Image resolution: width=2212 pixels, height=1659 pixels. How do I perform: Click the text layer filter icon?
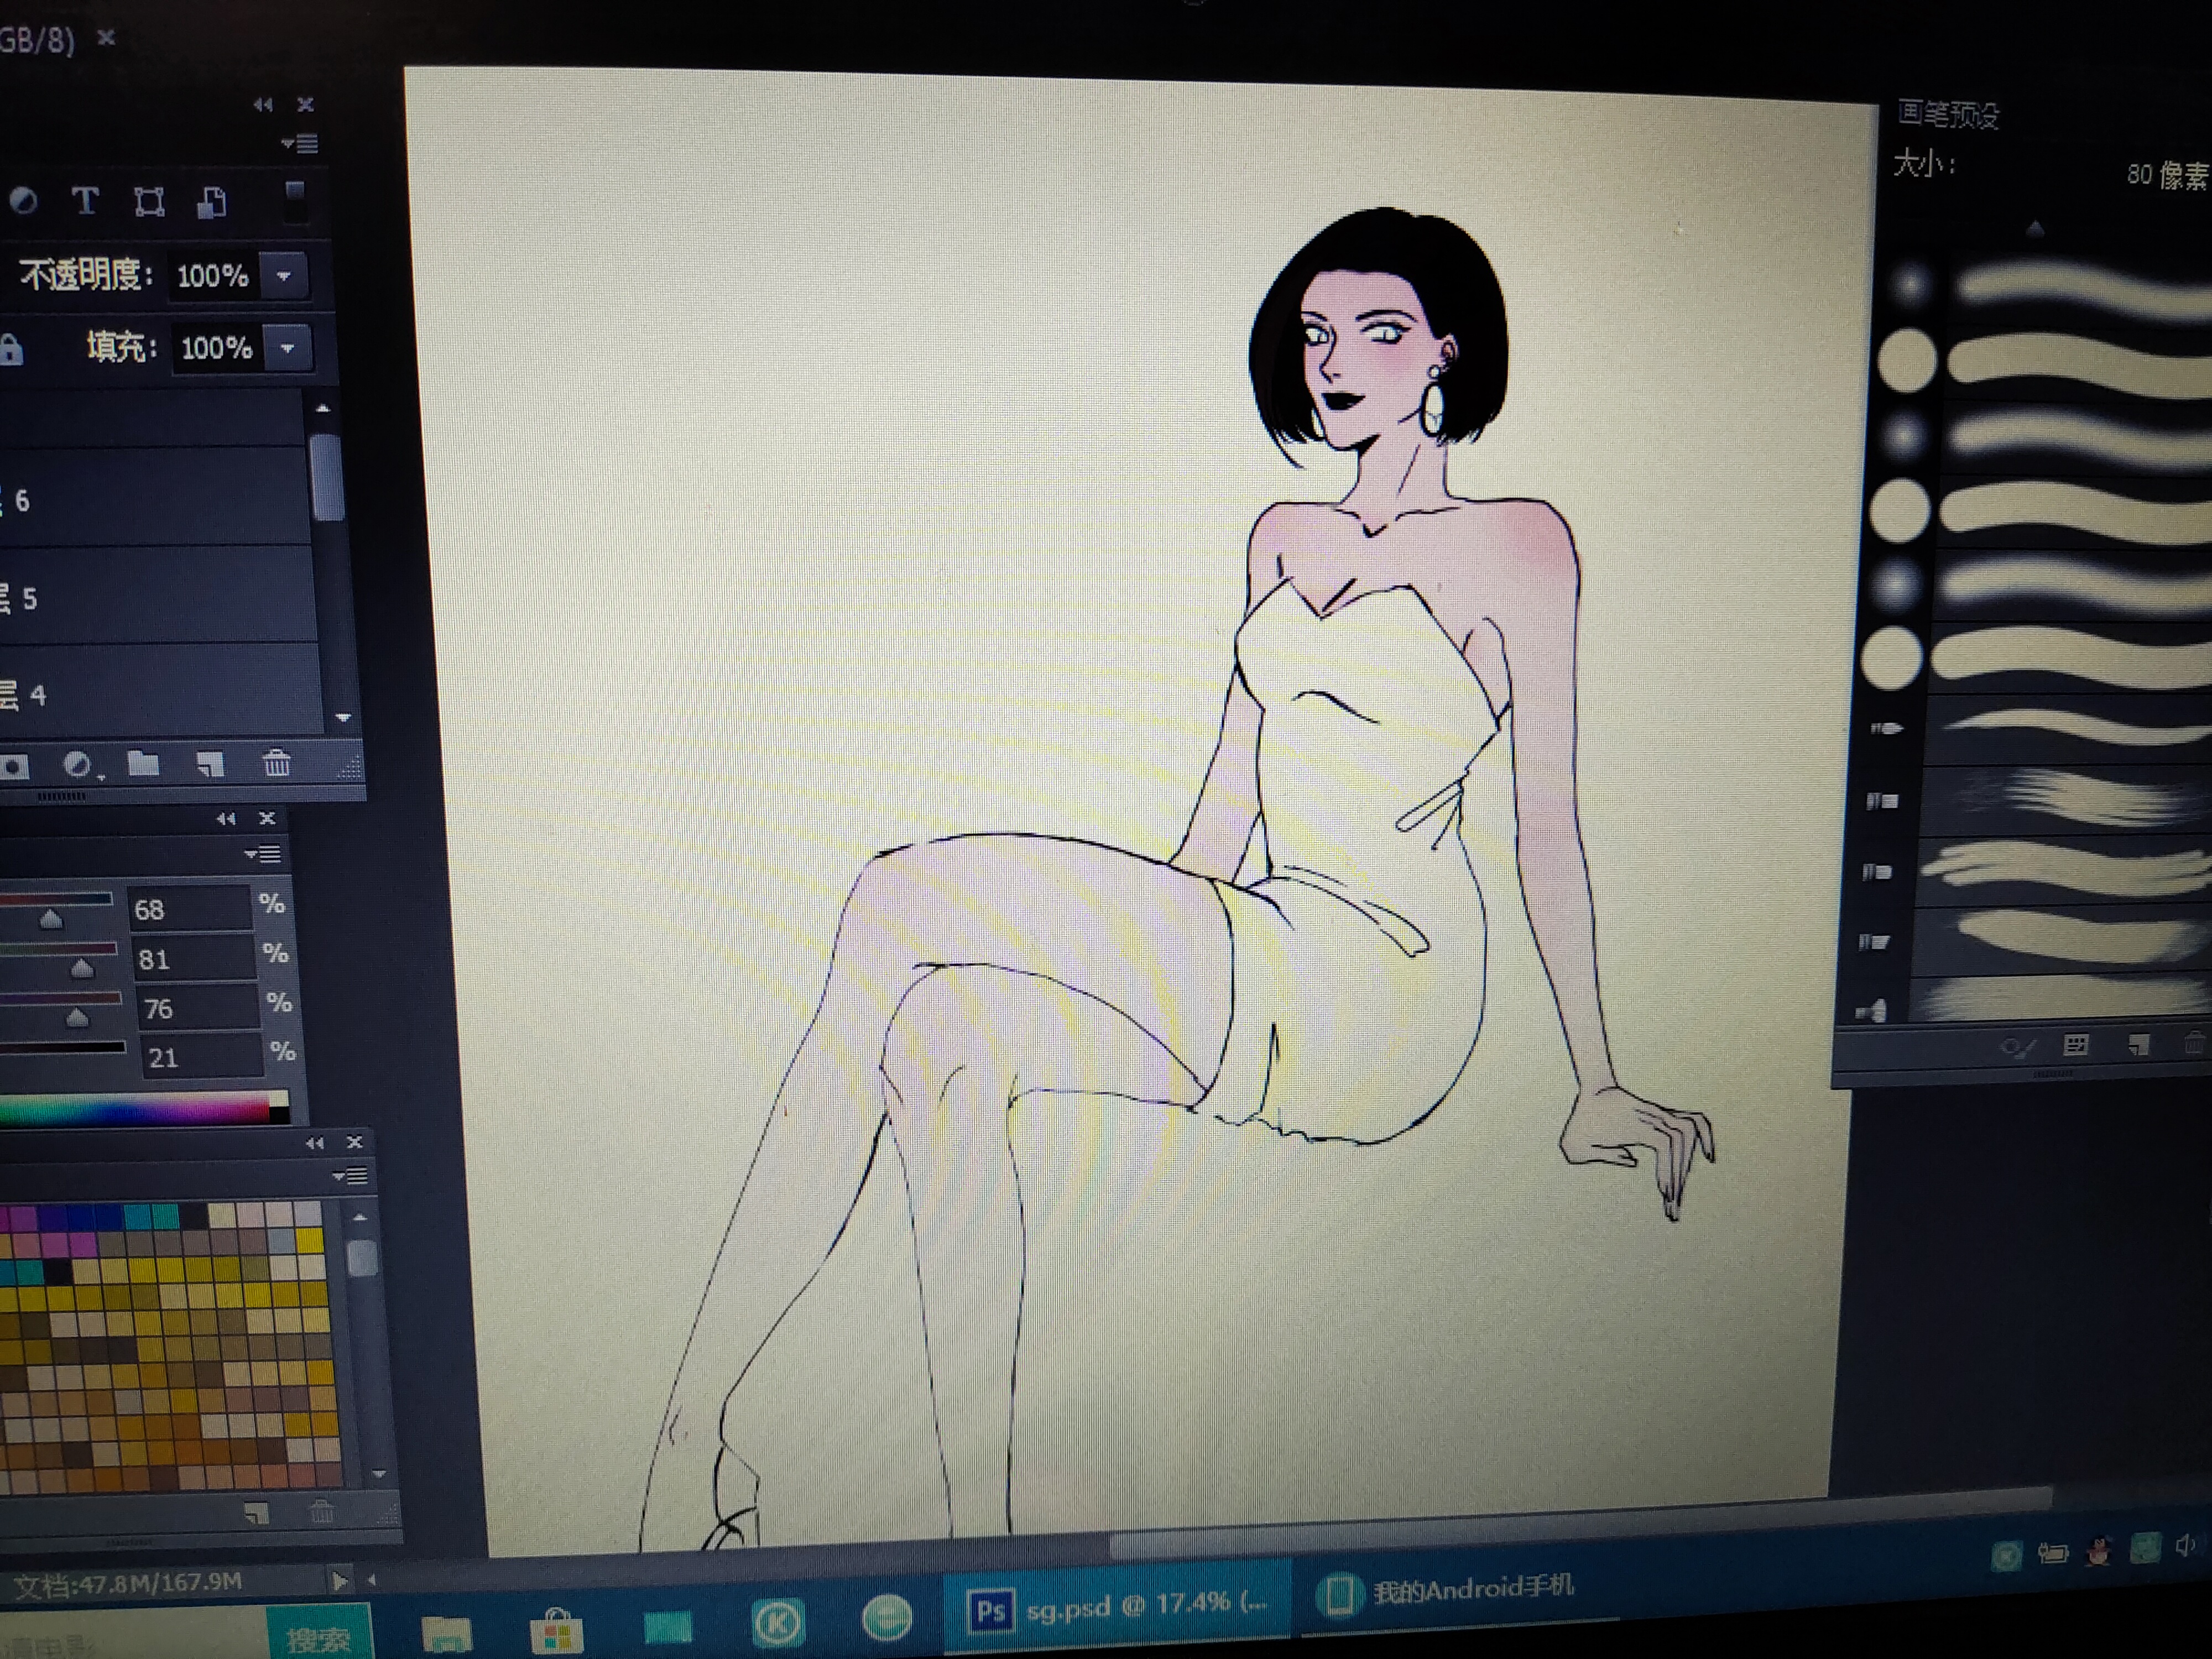click(x=86, y=202)
